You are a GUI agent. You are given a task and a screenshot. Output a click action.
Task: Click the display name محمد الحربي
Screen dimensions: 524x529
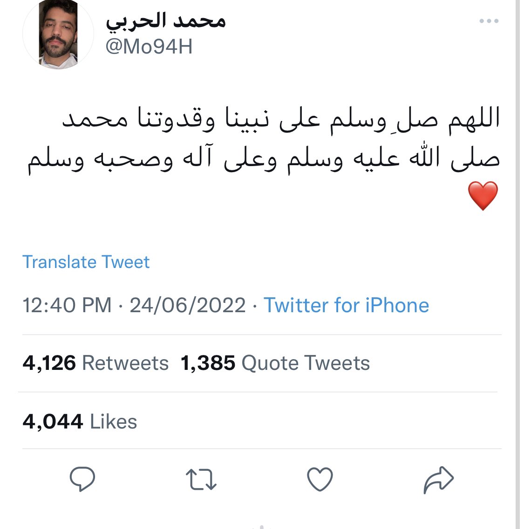point(165,21)
